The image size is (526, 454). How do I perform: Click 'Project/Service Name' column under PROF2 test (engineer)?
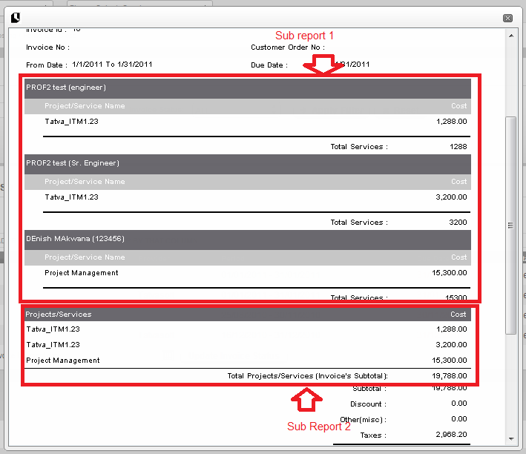[85, 106]
